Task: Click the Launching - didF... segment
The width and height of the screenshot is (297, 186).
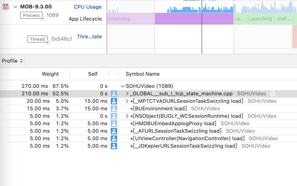Action: (x=270, y=19)
